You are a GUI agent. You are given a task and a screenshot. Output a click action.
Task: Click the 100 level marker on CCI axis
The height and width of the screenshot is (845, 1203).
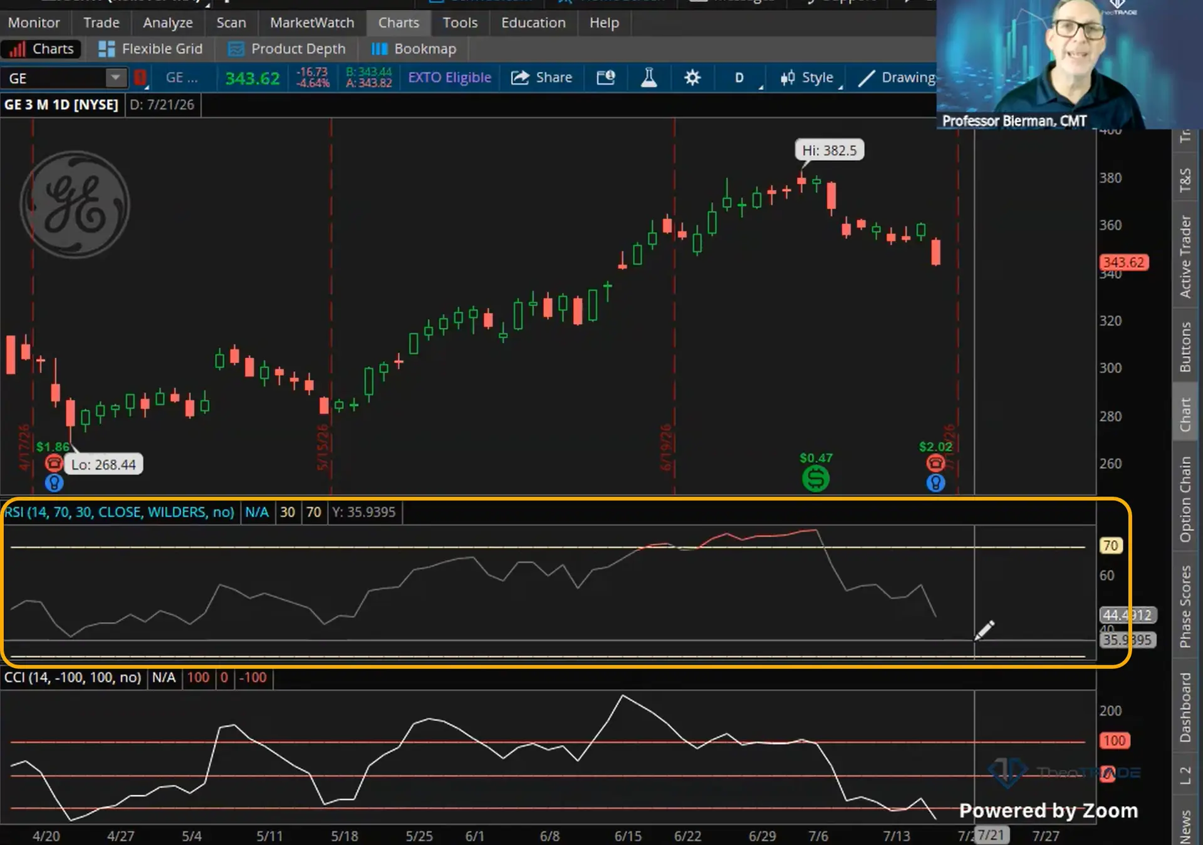(x=1114, y=741)
